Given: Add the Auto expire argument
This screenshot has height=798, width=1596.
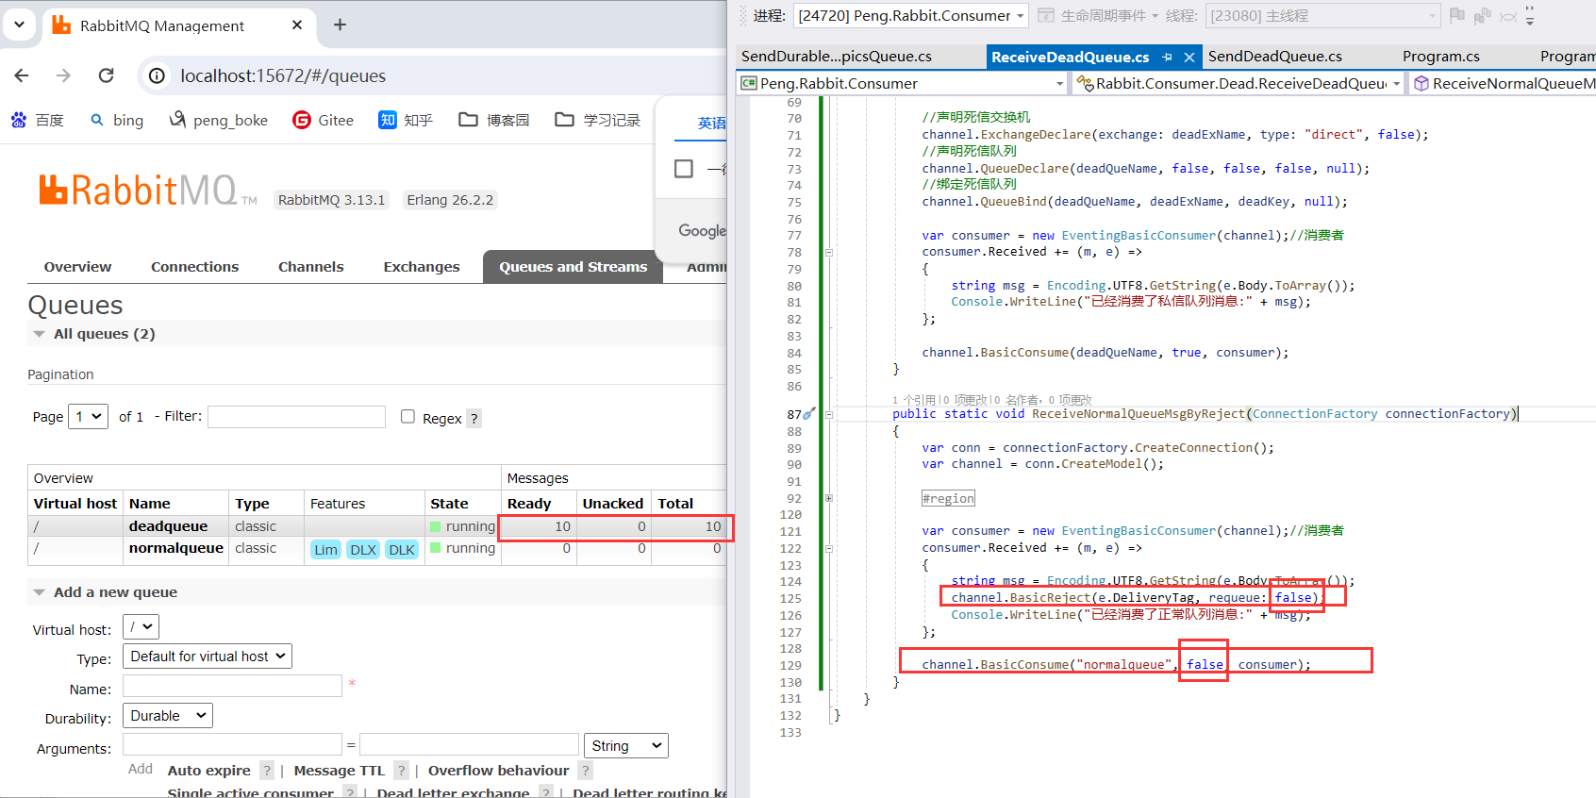Looking at the screenshot, I should (209, 771).
